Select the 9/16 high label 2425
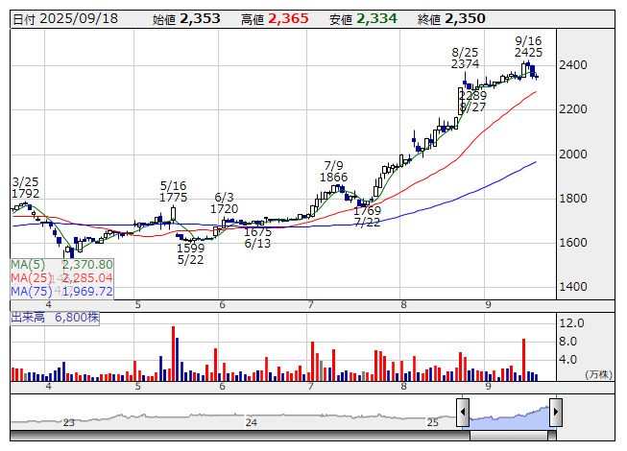627x451 pixels. [528, 52]
